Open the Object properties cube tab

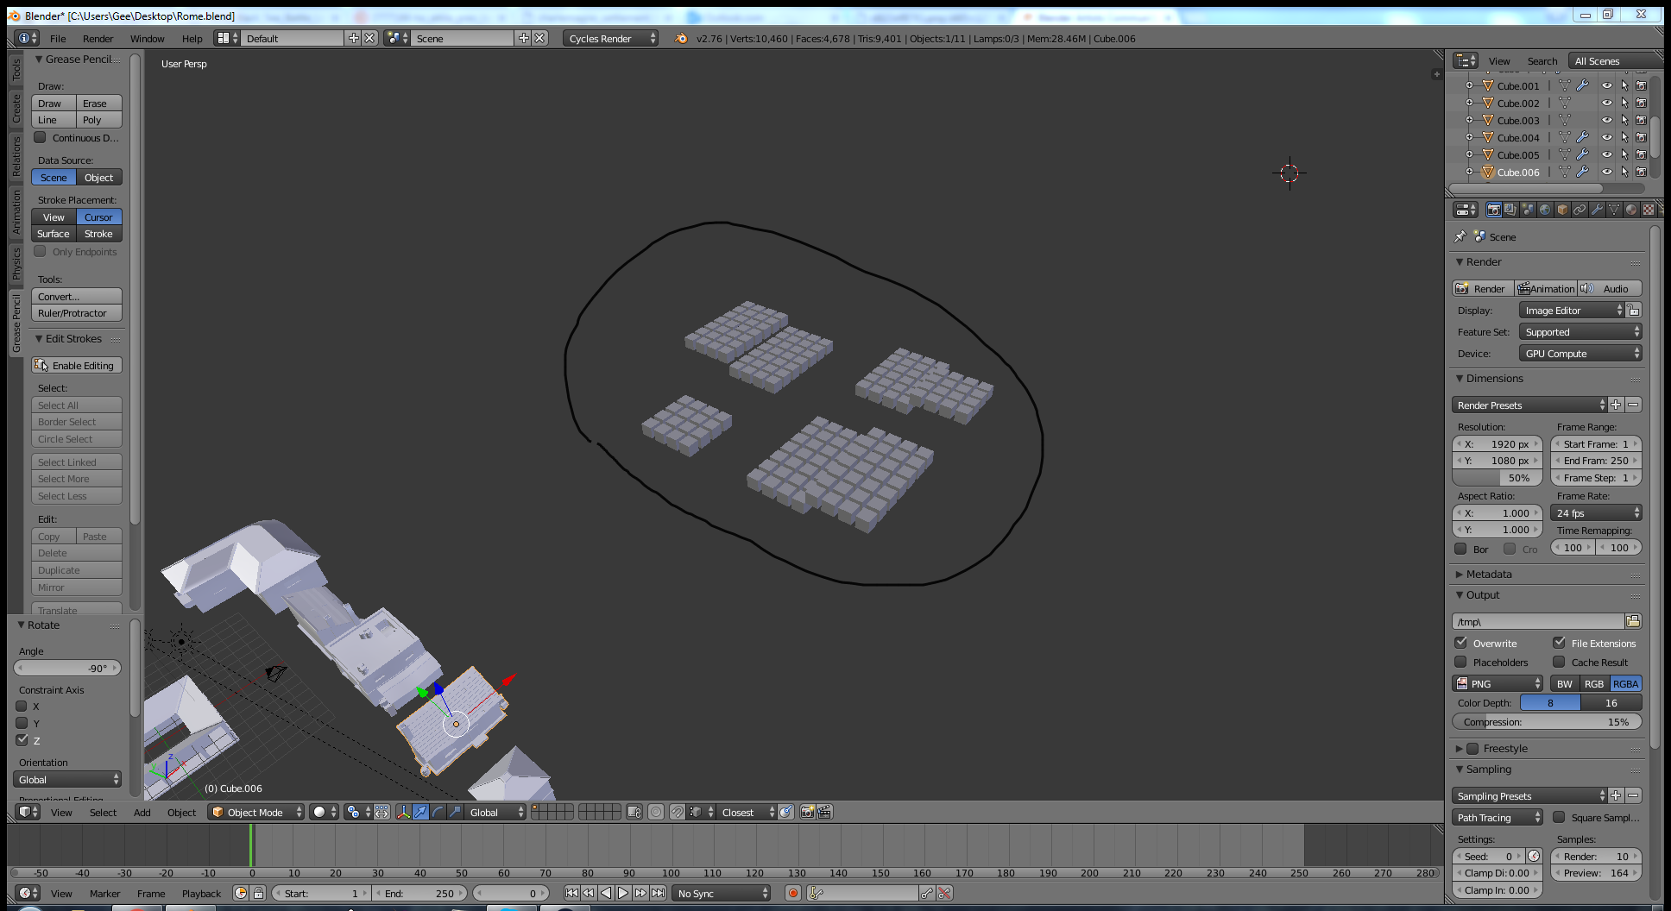(1562, 210)
